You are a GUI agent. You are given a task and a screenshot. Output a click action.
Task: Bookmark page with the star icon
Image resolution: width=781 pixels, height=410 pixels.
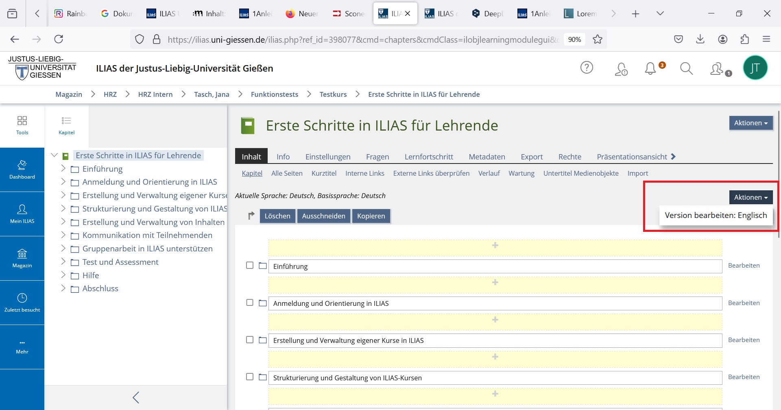click(597, 39)
